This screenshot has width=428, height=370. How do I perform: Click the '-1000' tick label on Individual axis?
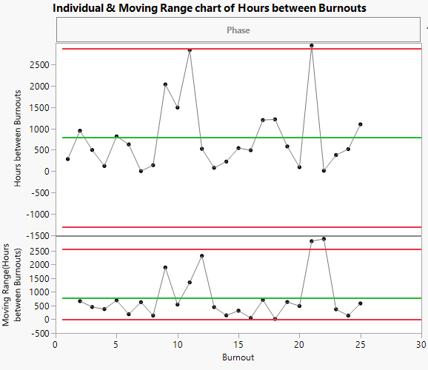coord(38,214)
